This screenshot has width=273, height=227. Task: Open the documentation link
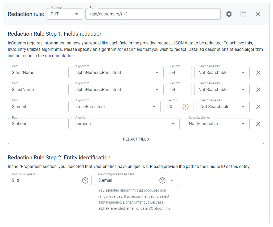pos(59,56)
